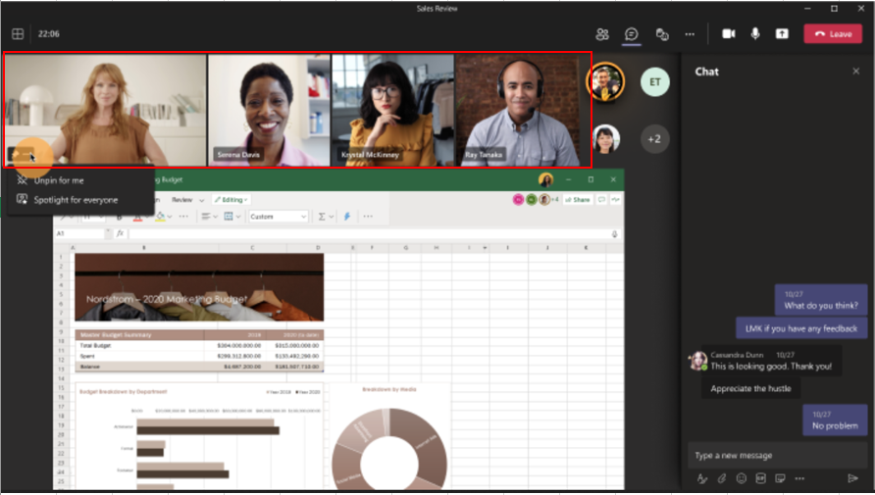
Task: Click the Excel activity icon beside comments
Action: 615,200
